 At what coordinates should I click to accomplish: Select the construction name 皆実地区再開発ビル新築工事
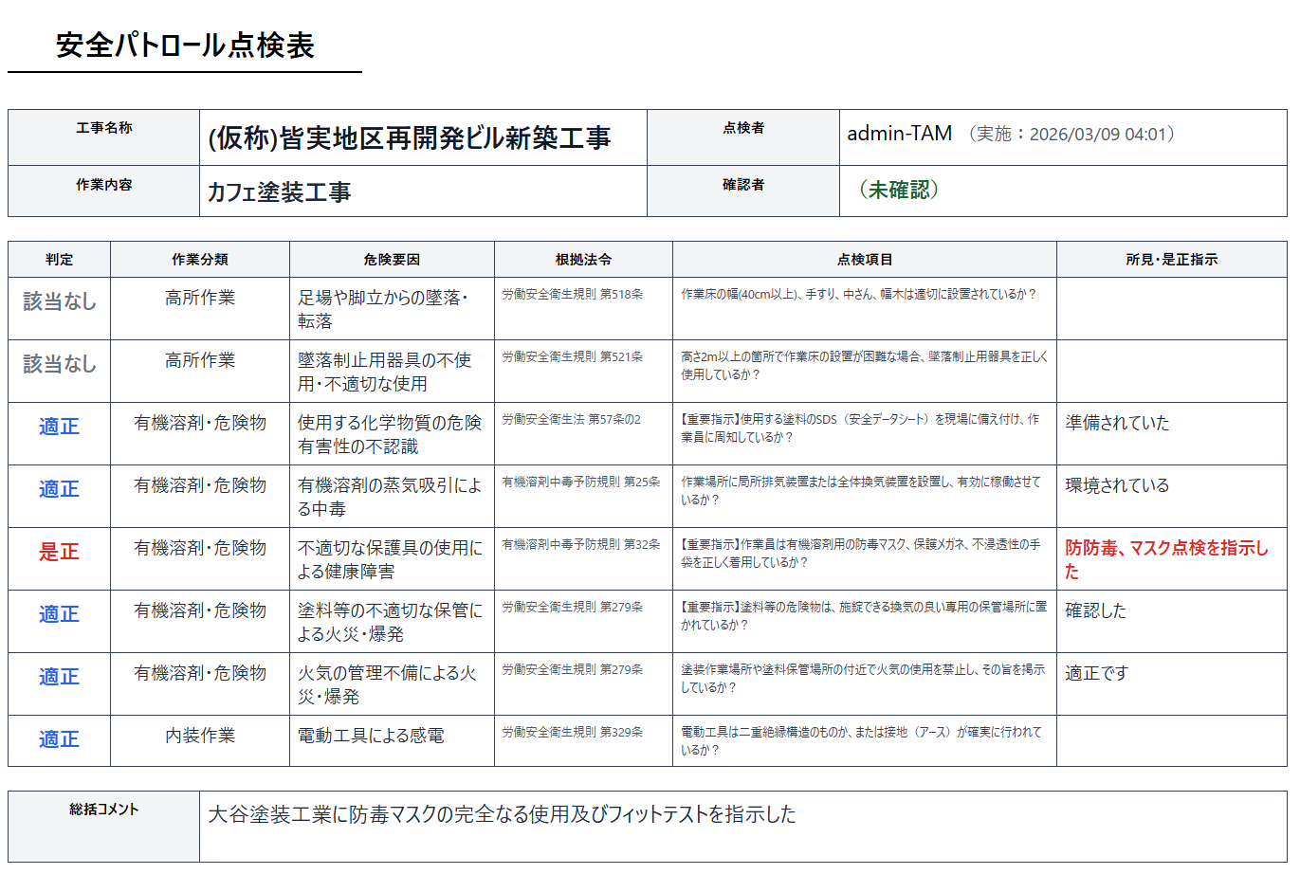point(410,138)
